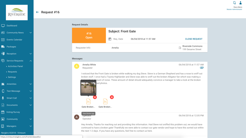This screenshot has height=138, width=246.
Task: Remove the first Gate Broken attachment
Action: click(95, 97)
